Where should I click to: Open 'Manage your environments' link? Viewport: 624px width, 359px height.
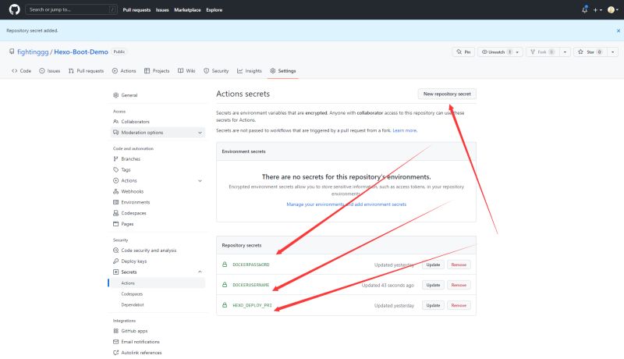click(x=346, y=204)
